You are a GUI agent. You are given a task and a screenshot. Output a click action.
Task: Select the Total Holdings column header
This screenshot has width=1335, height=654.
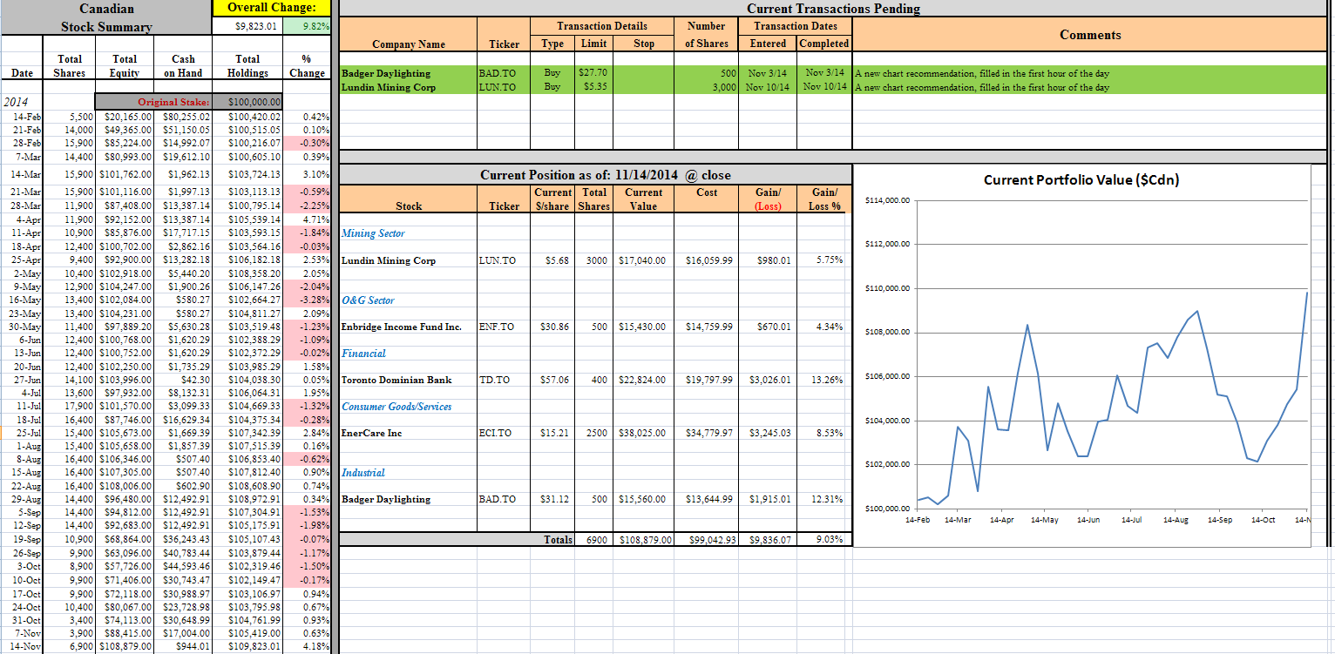click(247, 66)
